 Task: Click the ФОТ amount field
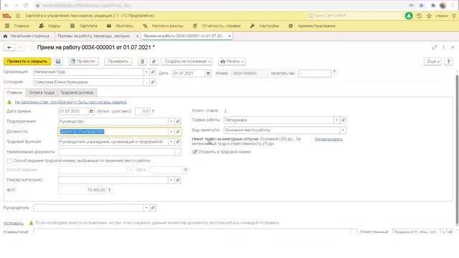point(82,190)
